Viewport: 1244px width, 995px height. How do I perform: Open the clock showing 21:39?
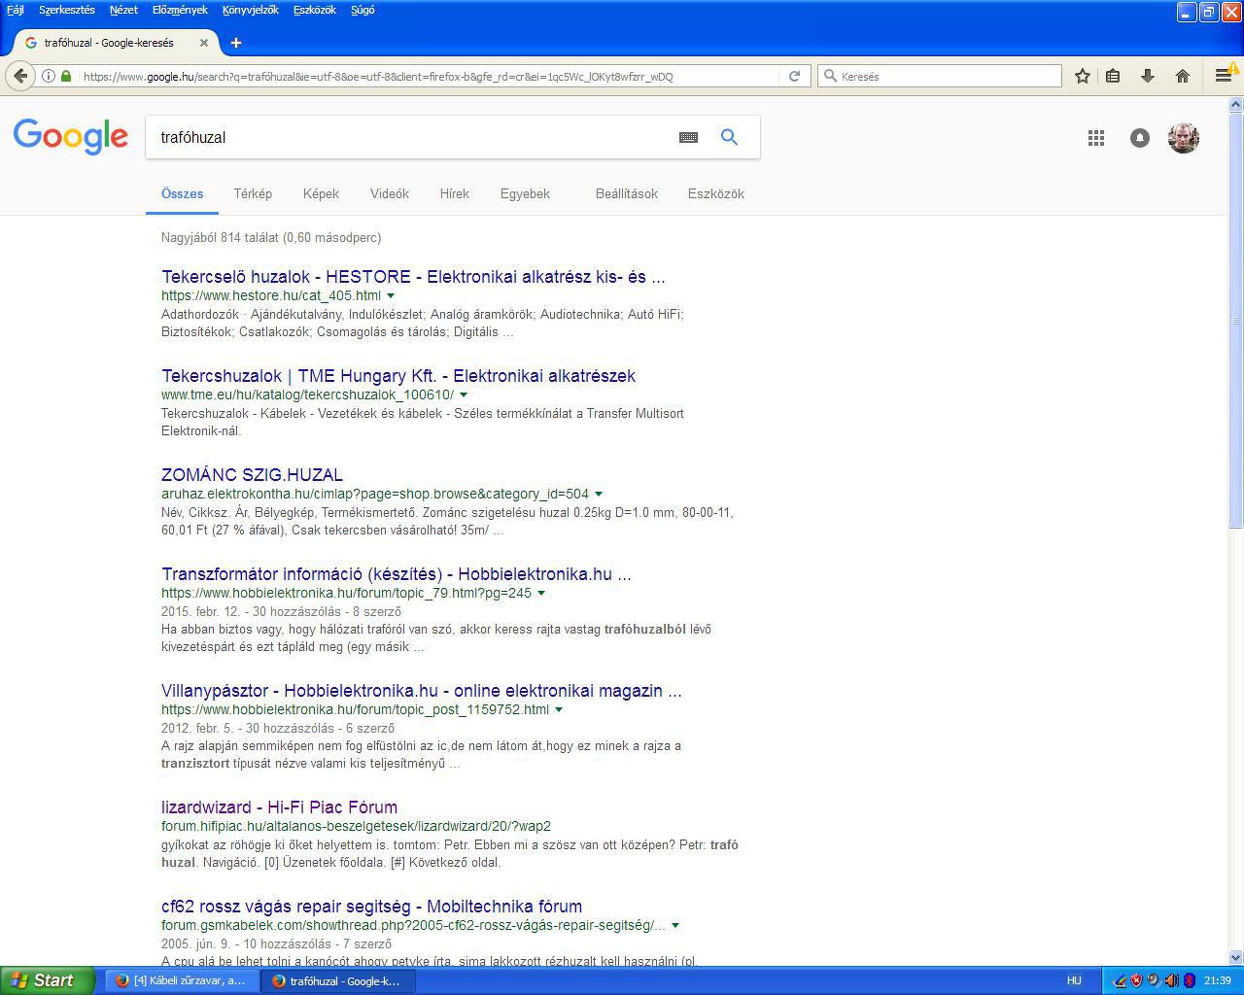tap(1217, 980)
